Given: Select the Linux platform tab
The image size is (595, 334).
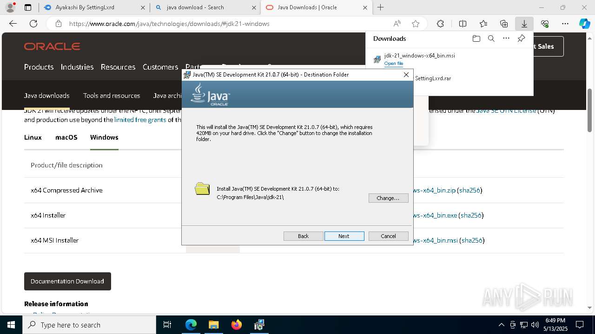Looking at the screenshot, I should coord(33,137).
